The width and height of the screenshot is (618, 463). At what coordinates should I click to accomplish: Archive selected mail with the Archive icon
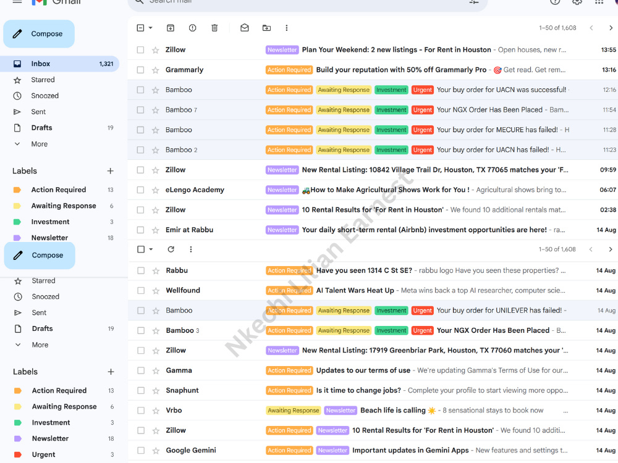point(171,28)
